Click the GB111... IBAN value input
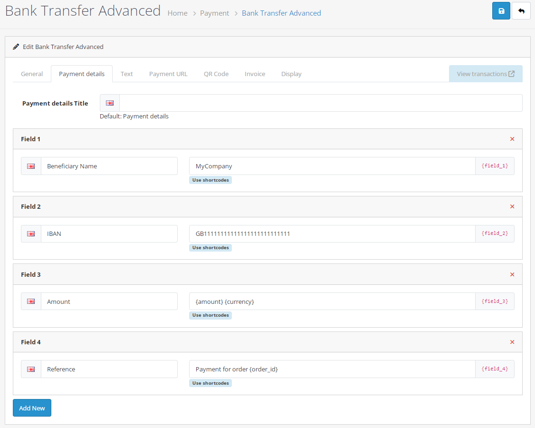Viewport: 535px width, 428px height. coord(332,233)
